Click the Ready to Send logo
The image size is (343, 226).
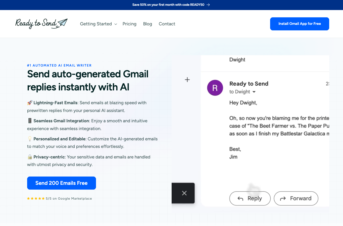pos(41,24)
